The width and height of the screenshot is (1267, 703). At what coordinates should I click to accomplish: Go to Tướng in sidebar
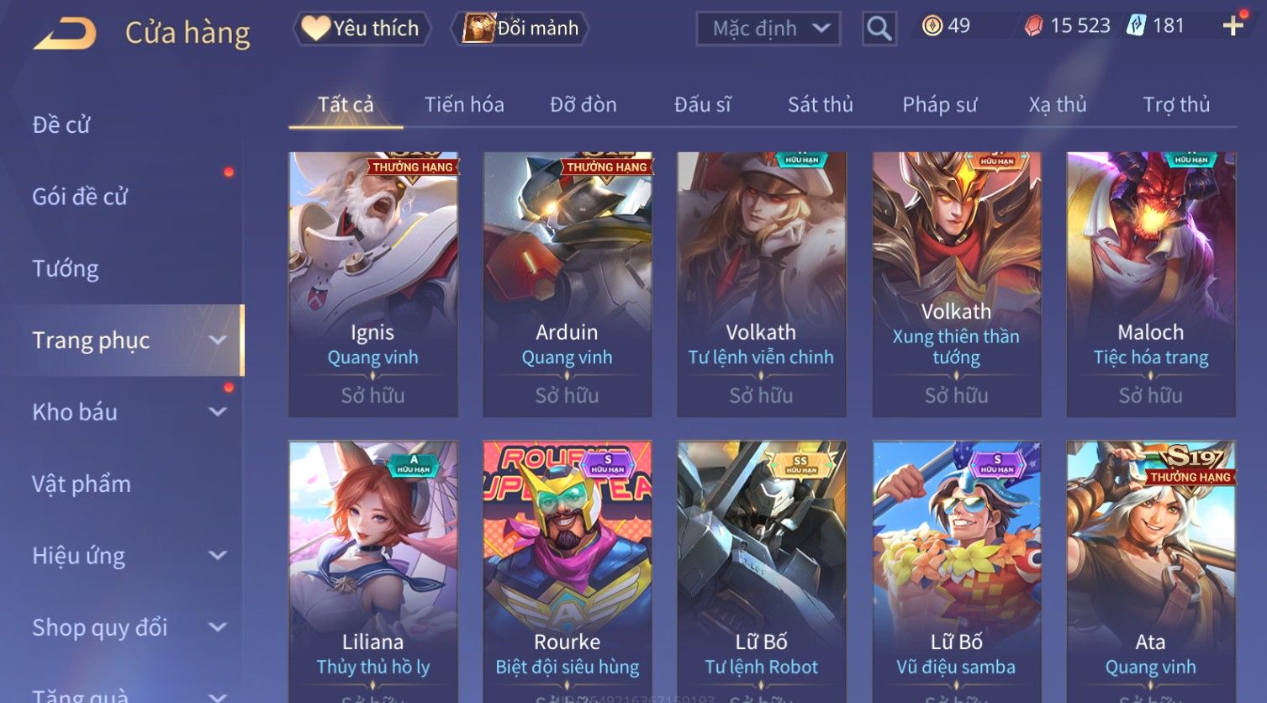pos(66,269)
